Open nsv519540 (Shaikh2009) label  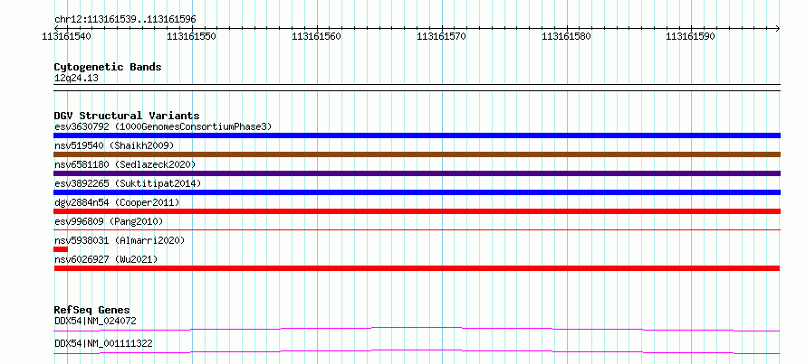[x=114, y=145]
